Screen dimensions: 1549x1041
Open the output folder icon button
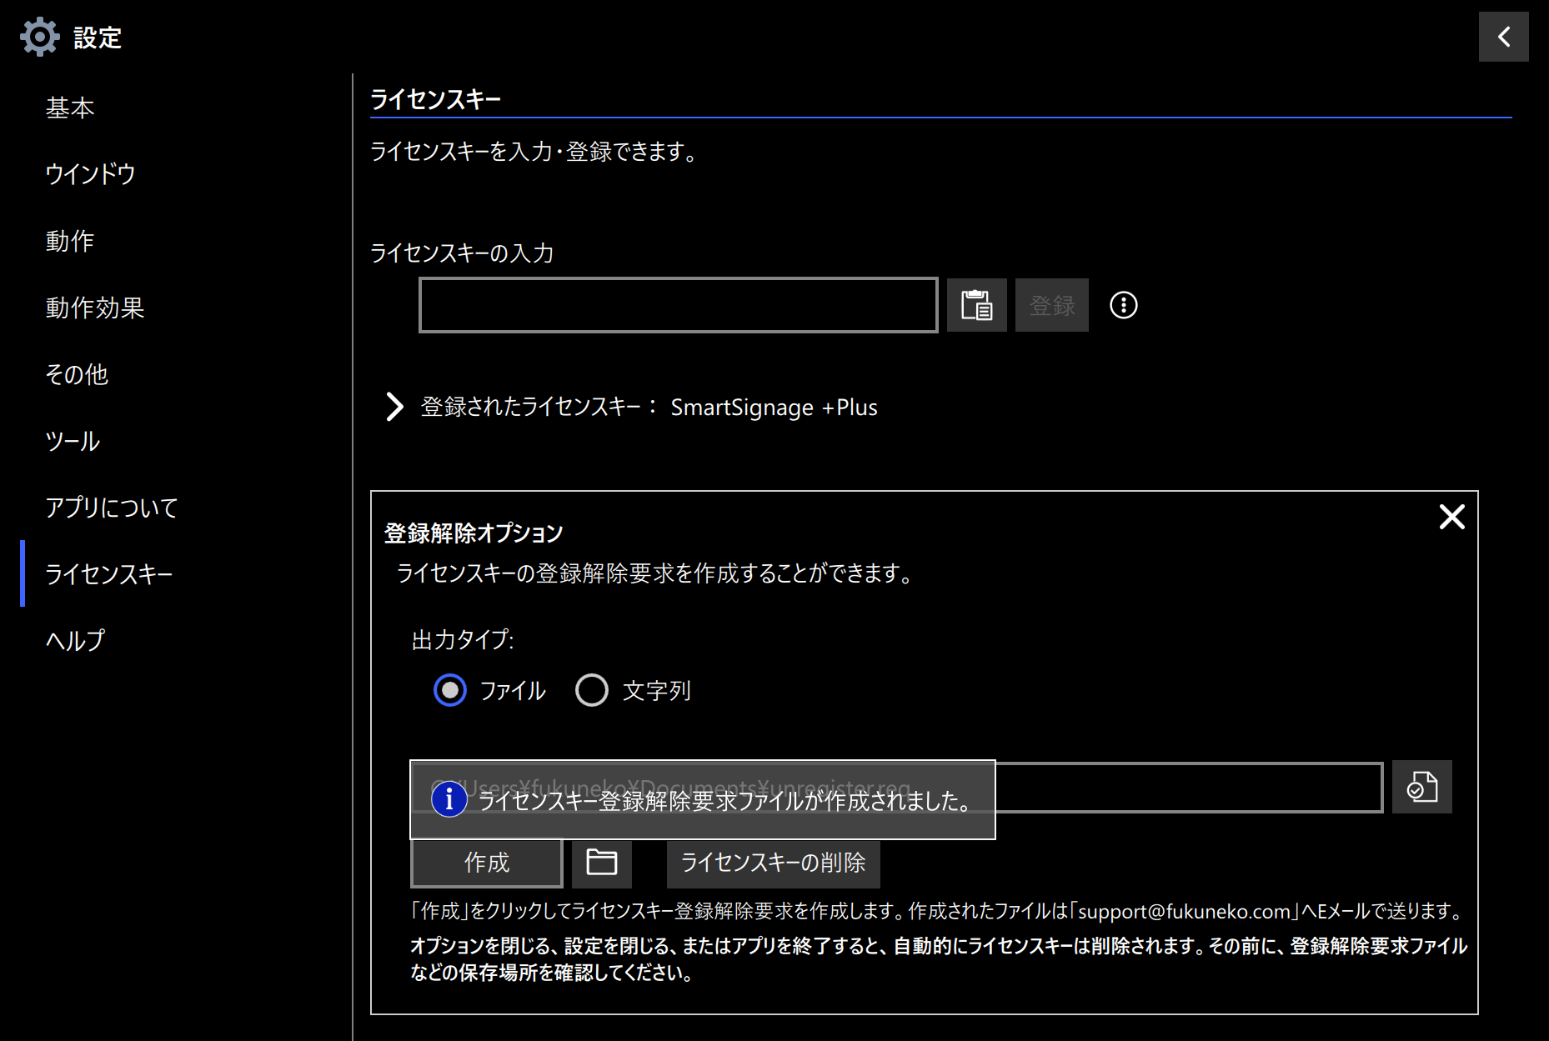click(601, 862)
